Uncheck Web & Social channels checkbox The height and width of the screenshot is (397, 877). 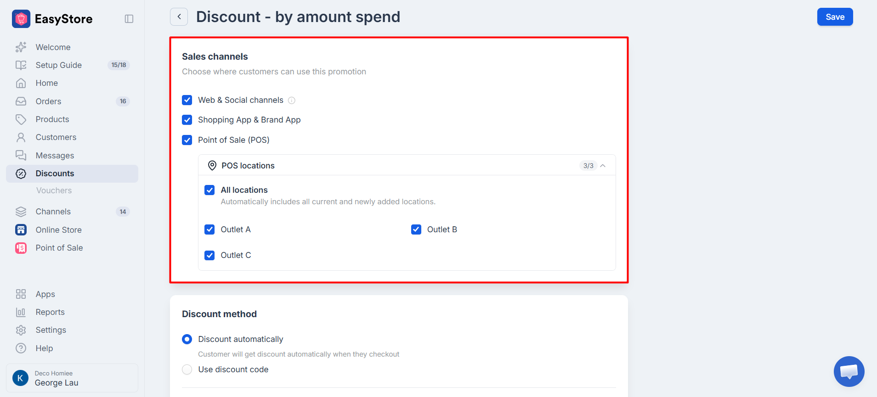(x=187, y=100)
